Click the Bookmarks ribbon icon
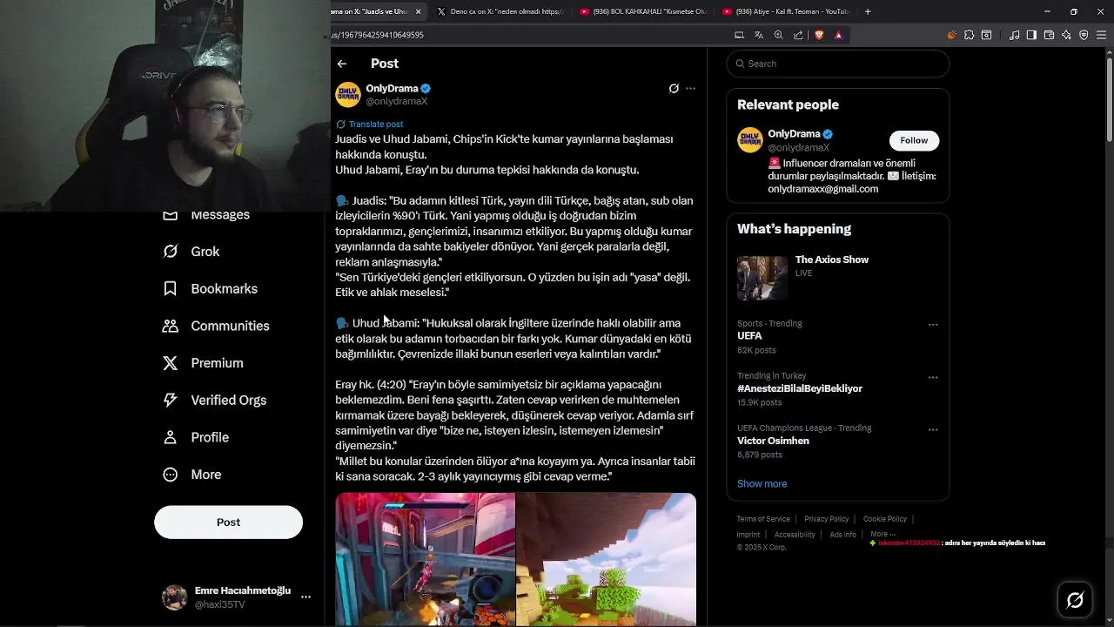The width and height of the screenshot is (1114, 627). (x=171, y=289)
